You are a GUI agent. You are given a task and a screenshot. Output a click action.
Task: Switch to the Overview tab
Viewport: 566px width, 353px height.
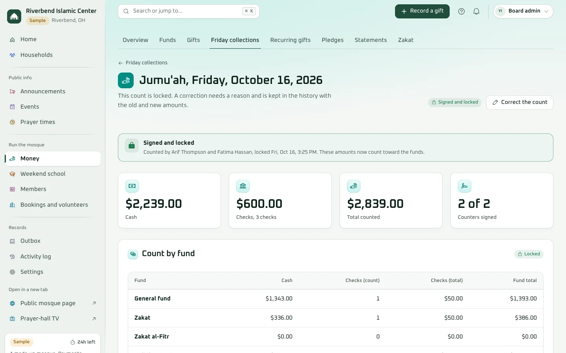tap(135, 40)
